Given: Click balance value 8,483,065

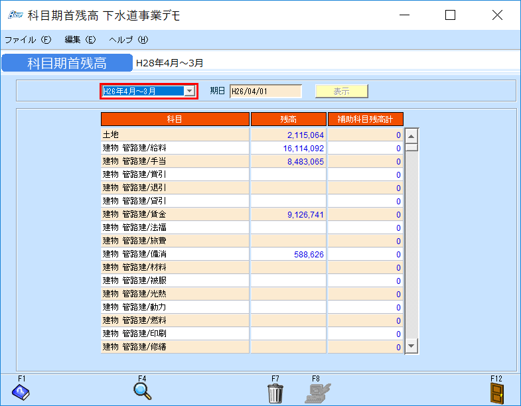Looking at the screenshot, I should click(305, 162).
